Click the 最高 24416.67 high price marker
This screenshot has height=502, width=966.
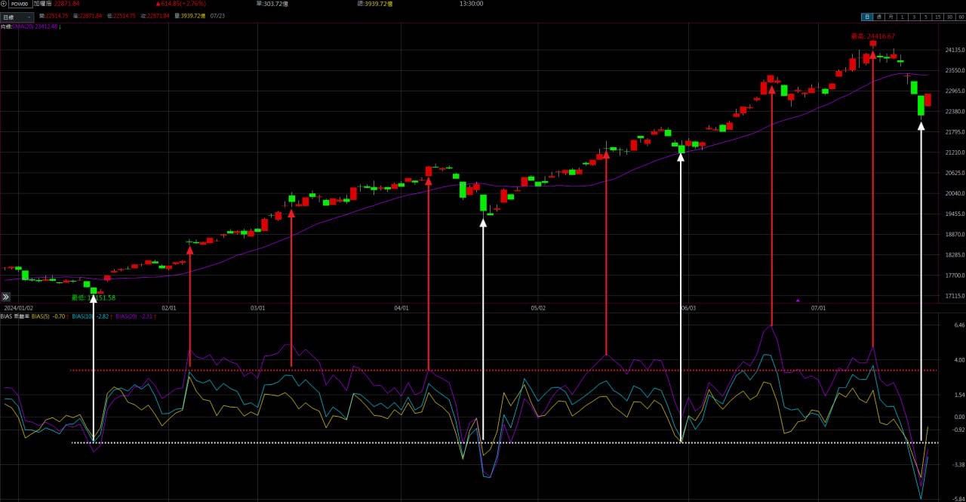click(x=872, y=35)
